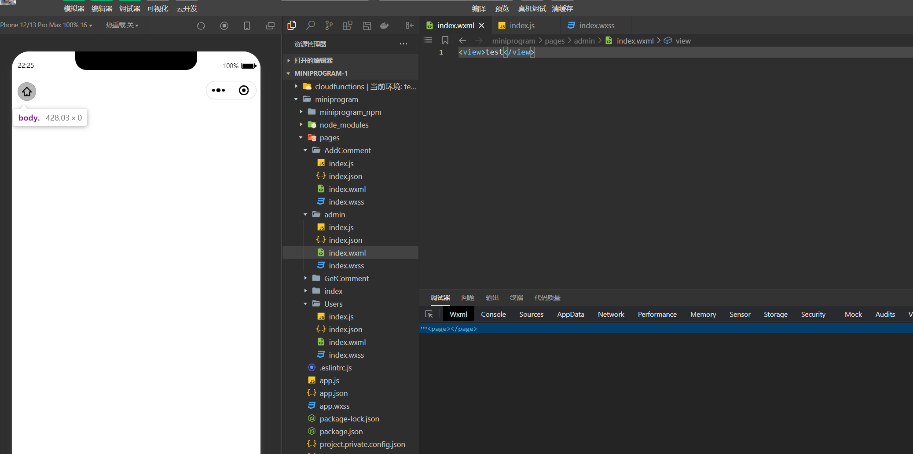Open the extensions blocks icon
Image resolution: width=913 pixels, height=454 pixels.
click(348, 26)
